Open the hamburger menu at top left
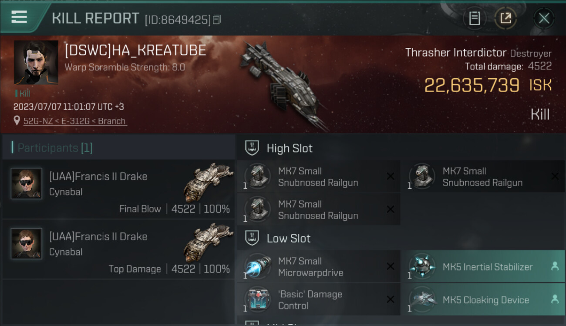This screenshot has width=566, height=326. (x=19, y=17)
